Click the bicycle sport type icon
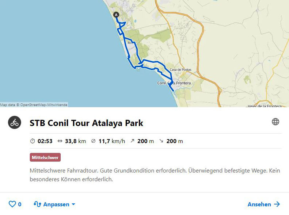Screen dimensions: 289x215 tap(15, 122)
